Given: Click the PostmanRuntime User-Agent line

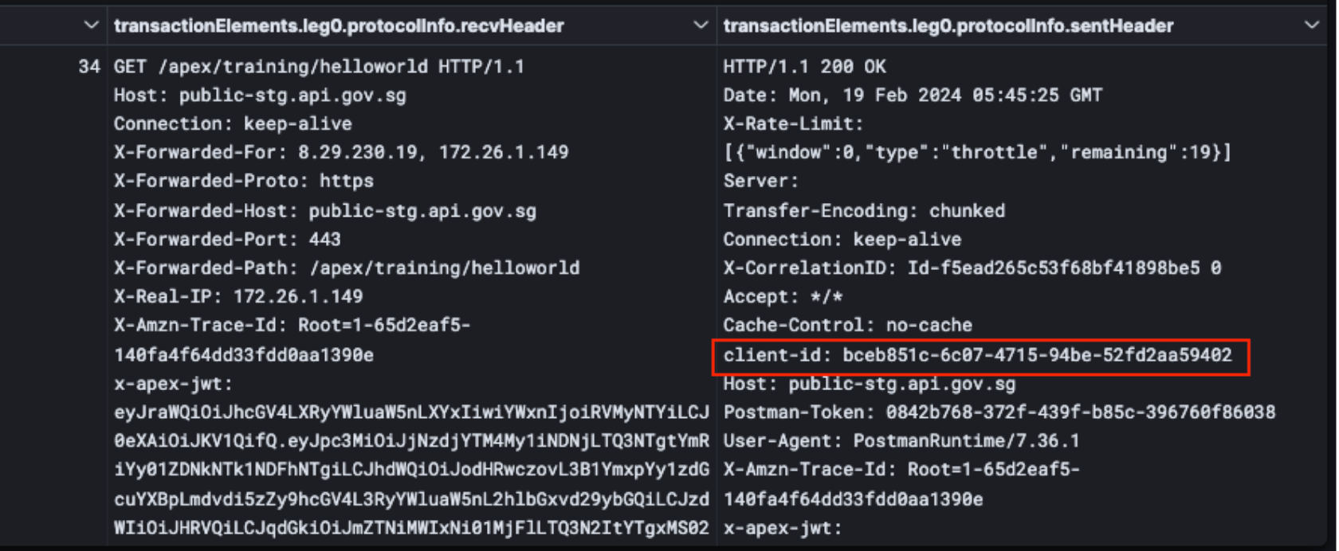Looking at the screenshot, I should click(x=901, y=440).
